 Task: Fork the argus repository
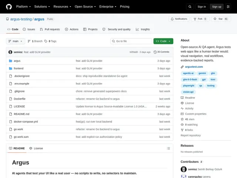click(x=200, y=19)
